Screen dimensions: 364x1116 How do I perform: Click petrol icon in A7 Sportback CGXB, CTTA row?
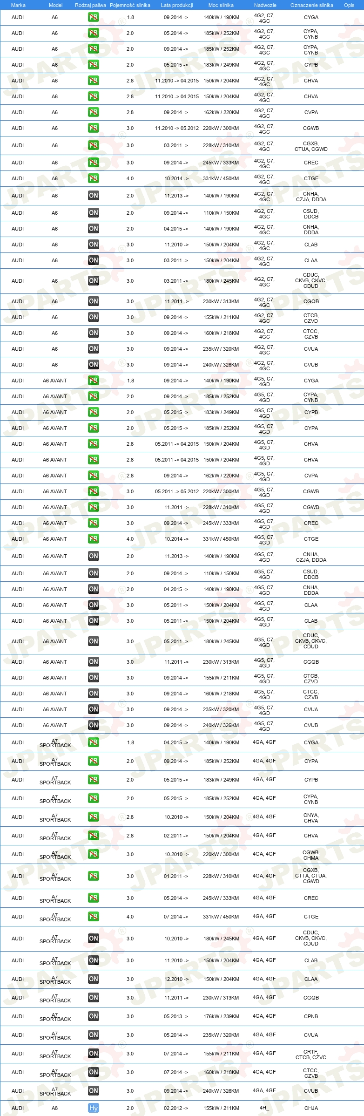pyautogui.click(x=93, y=876)
